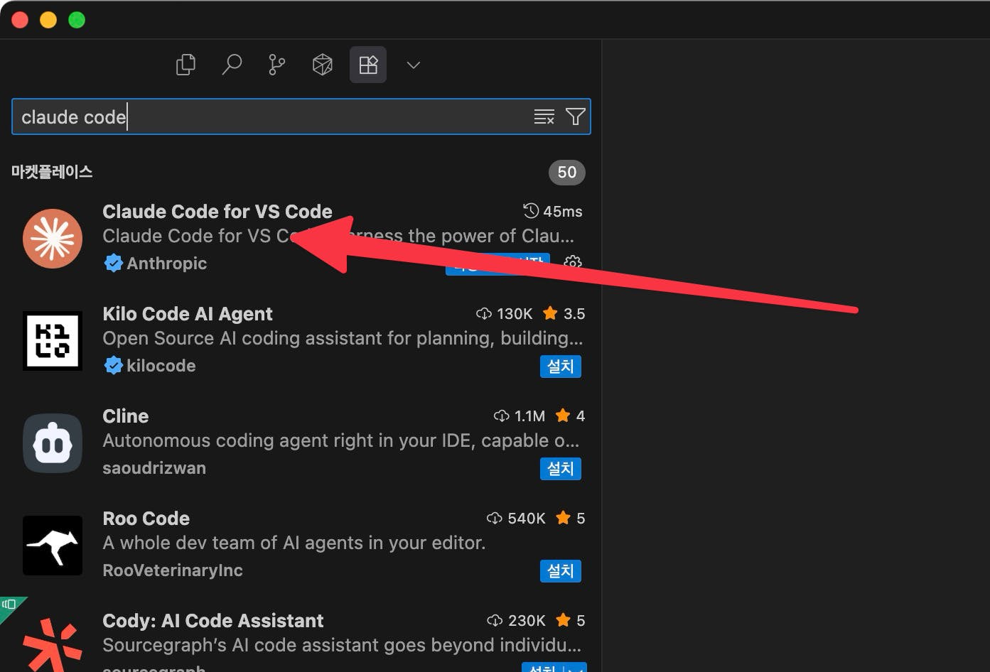Screen dimensions: 990x672
Task: Install Cline with its 설치 button
Action: click(561, 469)
